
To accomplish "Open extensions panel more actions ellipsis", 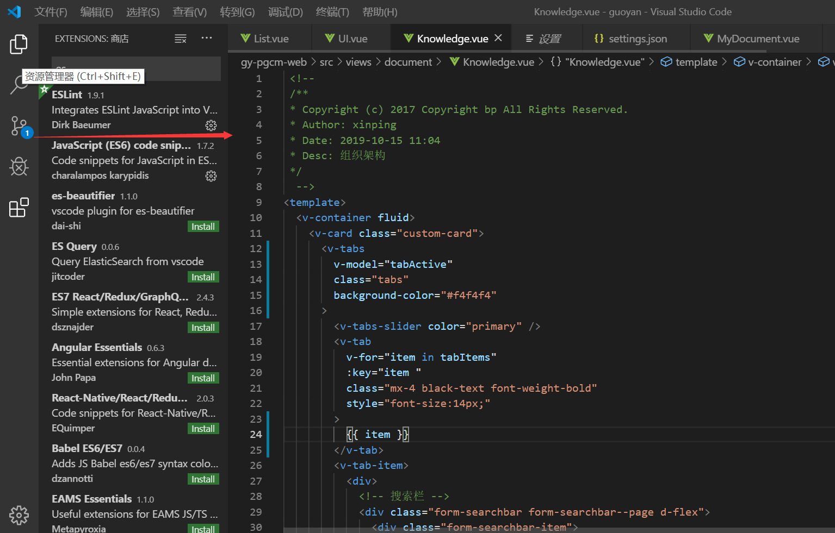I will tap(207, 38).
